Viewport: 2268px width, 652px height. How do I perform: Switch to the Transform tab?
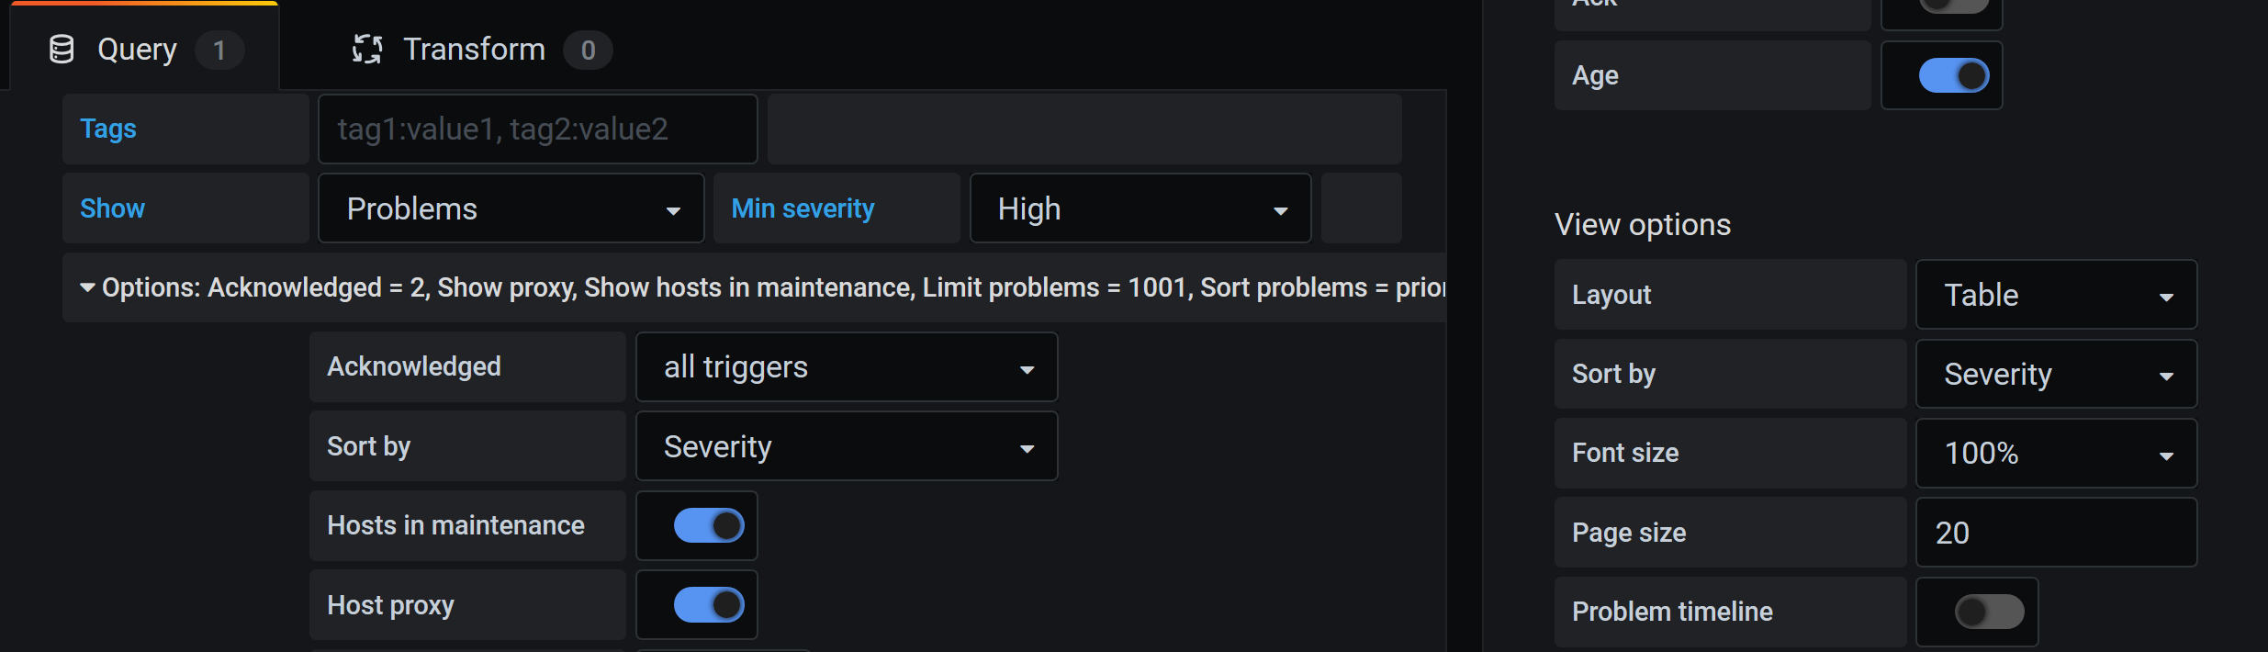click(x=475, y=50)
